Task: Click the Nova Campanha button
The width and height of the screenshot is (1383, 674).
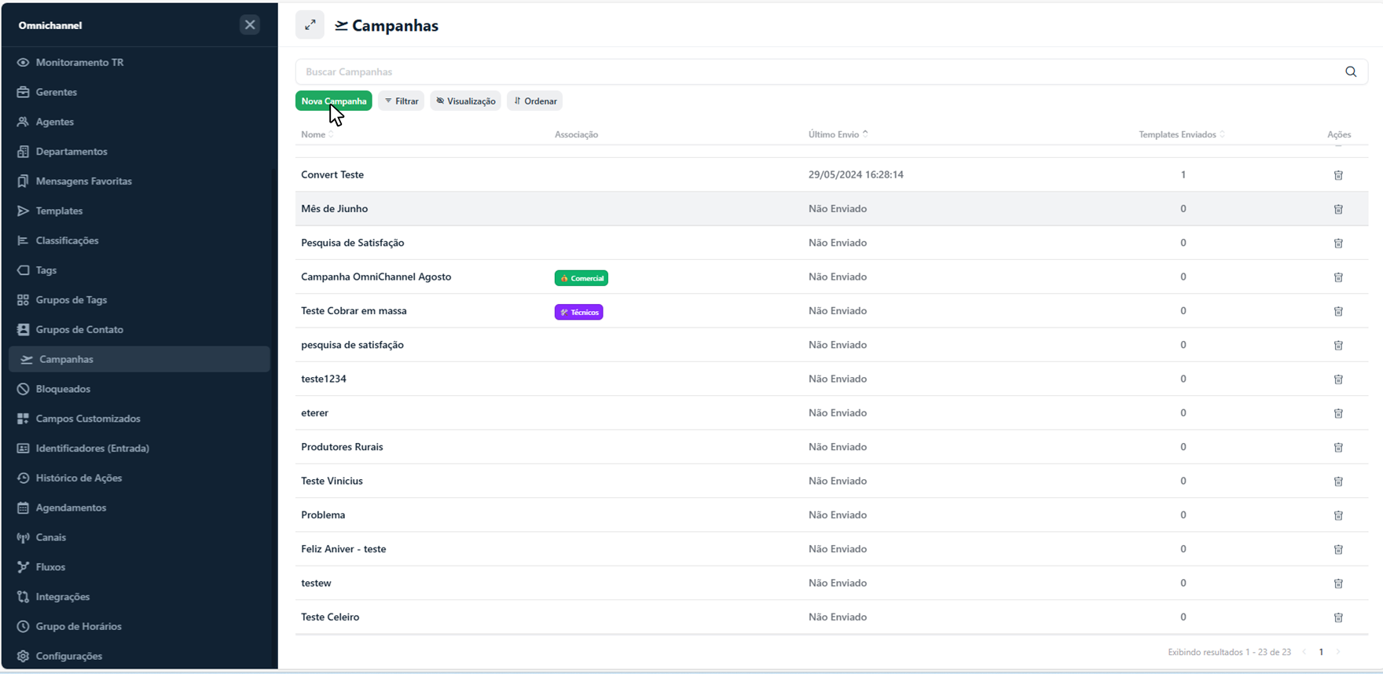Action: tap(334, 101)
